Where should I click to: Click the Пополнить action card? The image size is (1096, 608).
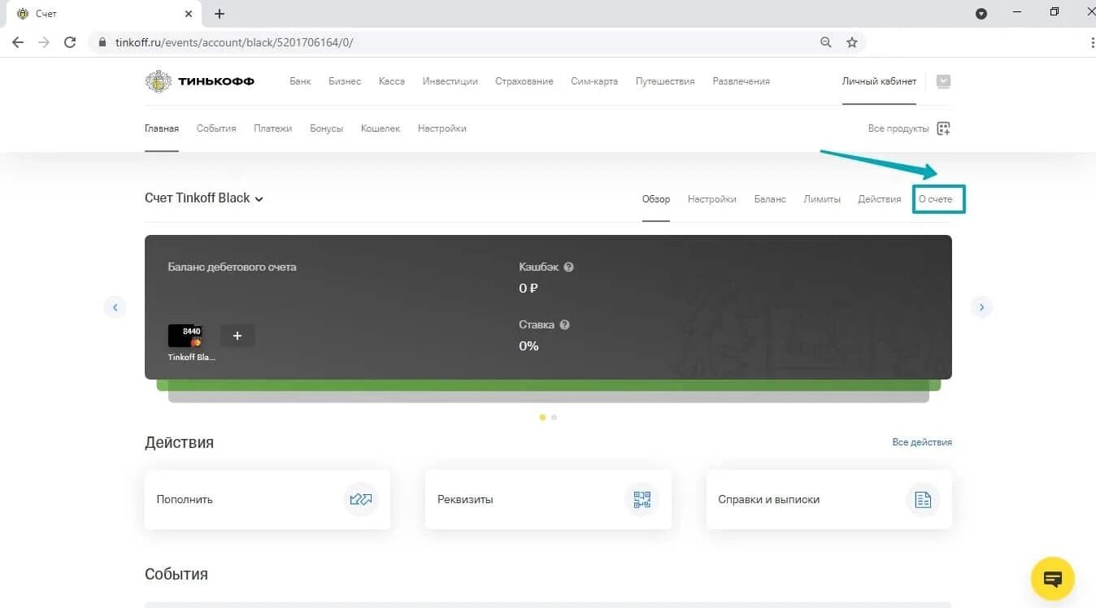tap(267, 499)
